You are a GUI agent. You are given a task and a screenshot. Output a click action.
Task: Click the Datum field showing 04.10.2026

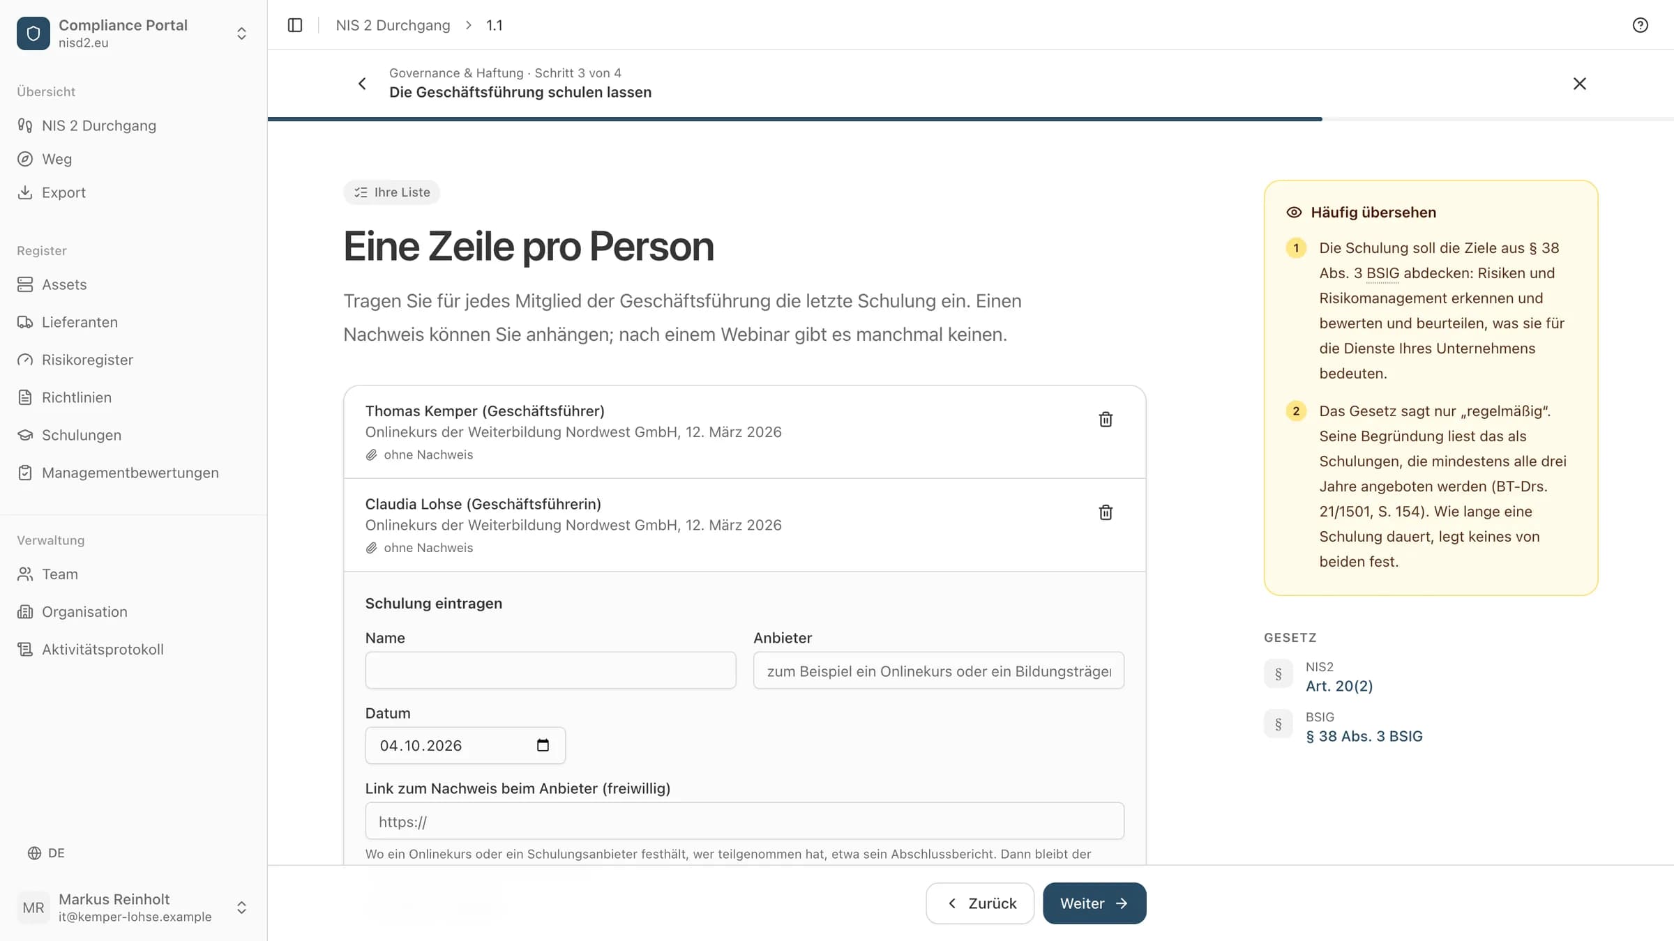pos(465,745)
